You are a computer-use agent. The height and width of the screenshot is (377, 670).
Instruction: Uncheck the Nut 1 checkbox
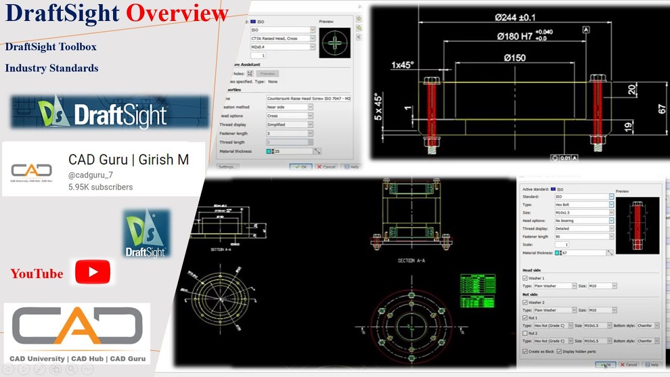525,318
